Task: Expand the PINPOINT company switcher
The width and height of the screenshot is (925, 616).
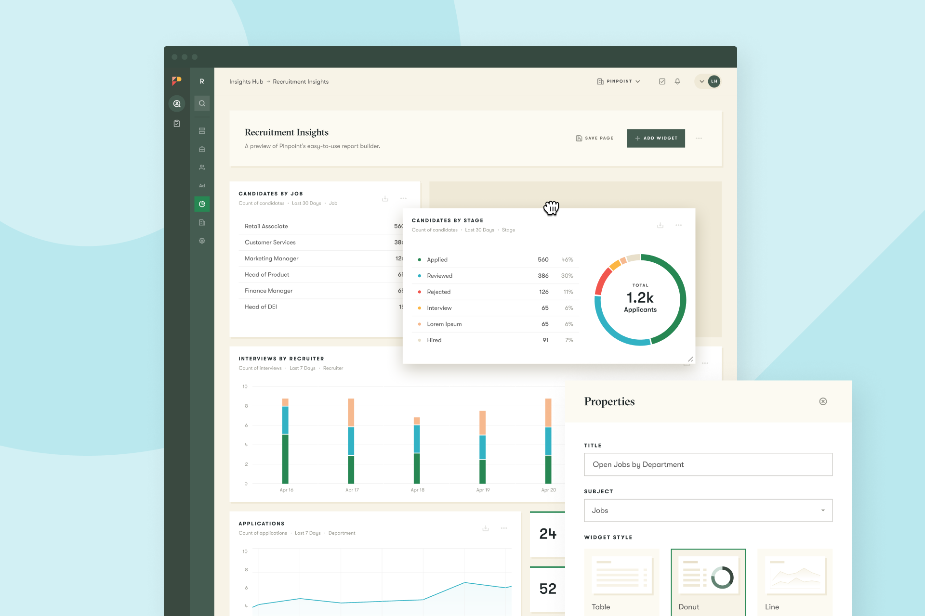Action: [619, 81]
